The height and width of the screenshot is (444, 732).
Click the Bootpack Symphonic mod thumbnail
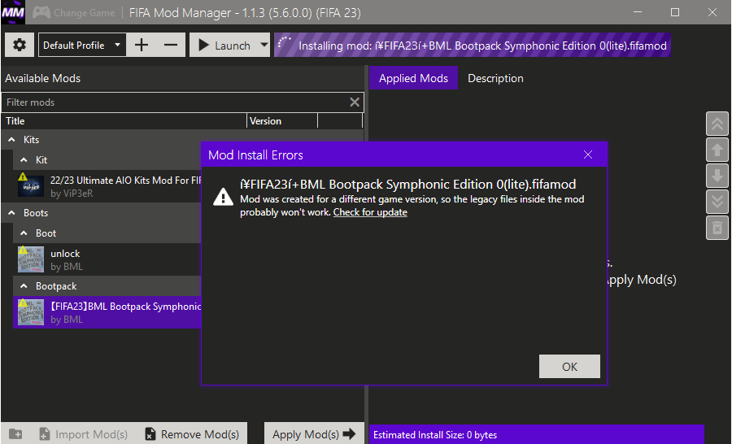point(31,312)
